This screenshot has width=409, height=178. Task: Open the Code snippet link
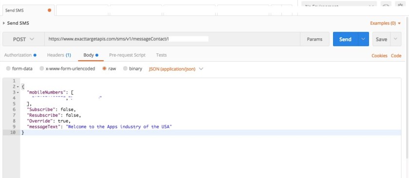(x=396, y=56)
